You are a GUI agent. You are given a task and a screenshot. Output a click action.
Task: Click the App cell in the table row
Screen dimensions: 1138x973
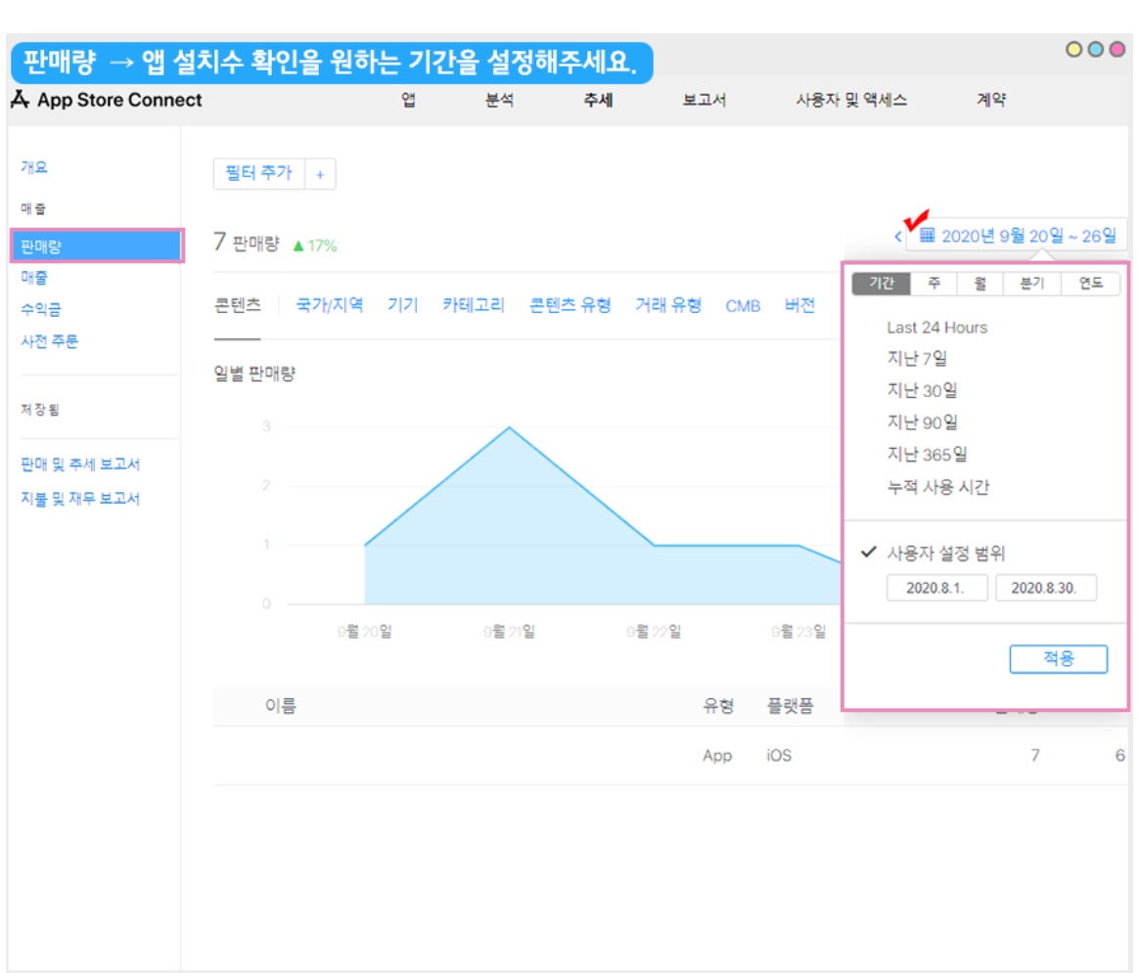point(717,755)
